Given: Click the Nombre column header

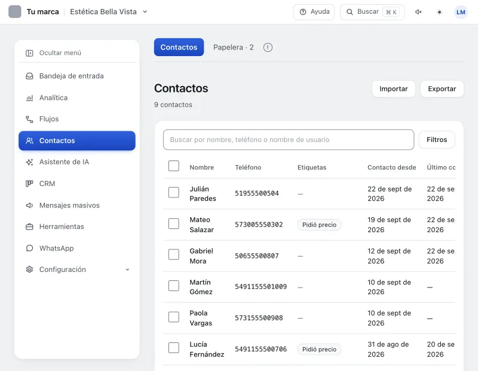Looking at the screenshot, I should 201,168.
